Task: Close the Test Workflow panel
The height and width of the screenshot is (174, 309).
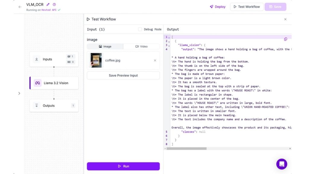Action: [285, 19]
